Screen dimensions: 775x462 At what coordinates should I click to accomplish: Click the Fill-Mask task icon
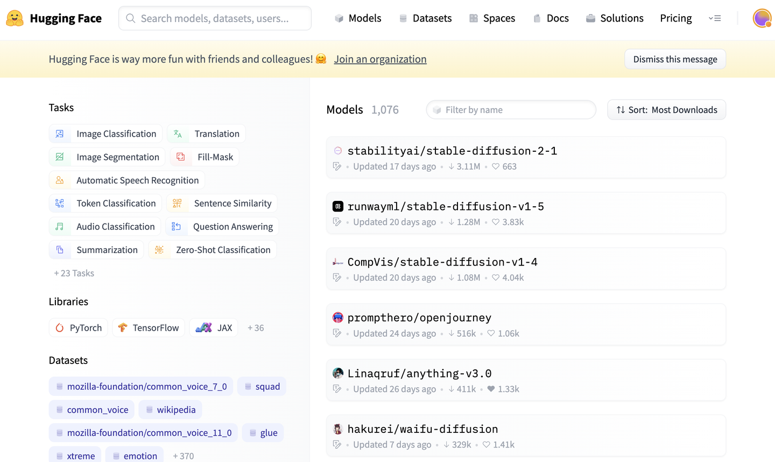tap(181, 157)
